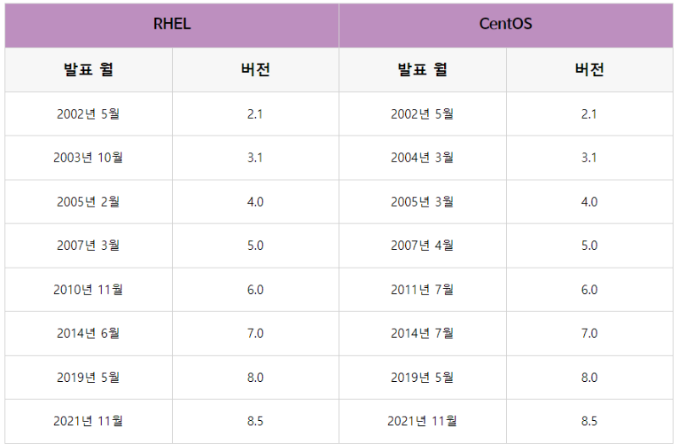Select CentOS's 버전 column header
The width and height of the screenshot is (678, 448).
(x=590, y=69)
